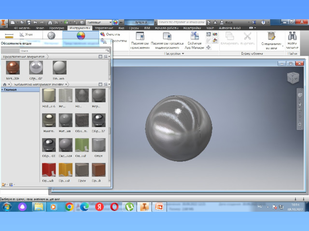
Task: Select the Material sphere icon in ribbon
Action: tap(52, 36)
